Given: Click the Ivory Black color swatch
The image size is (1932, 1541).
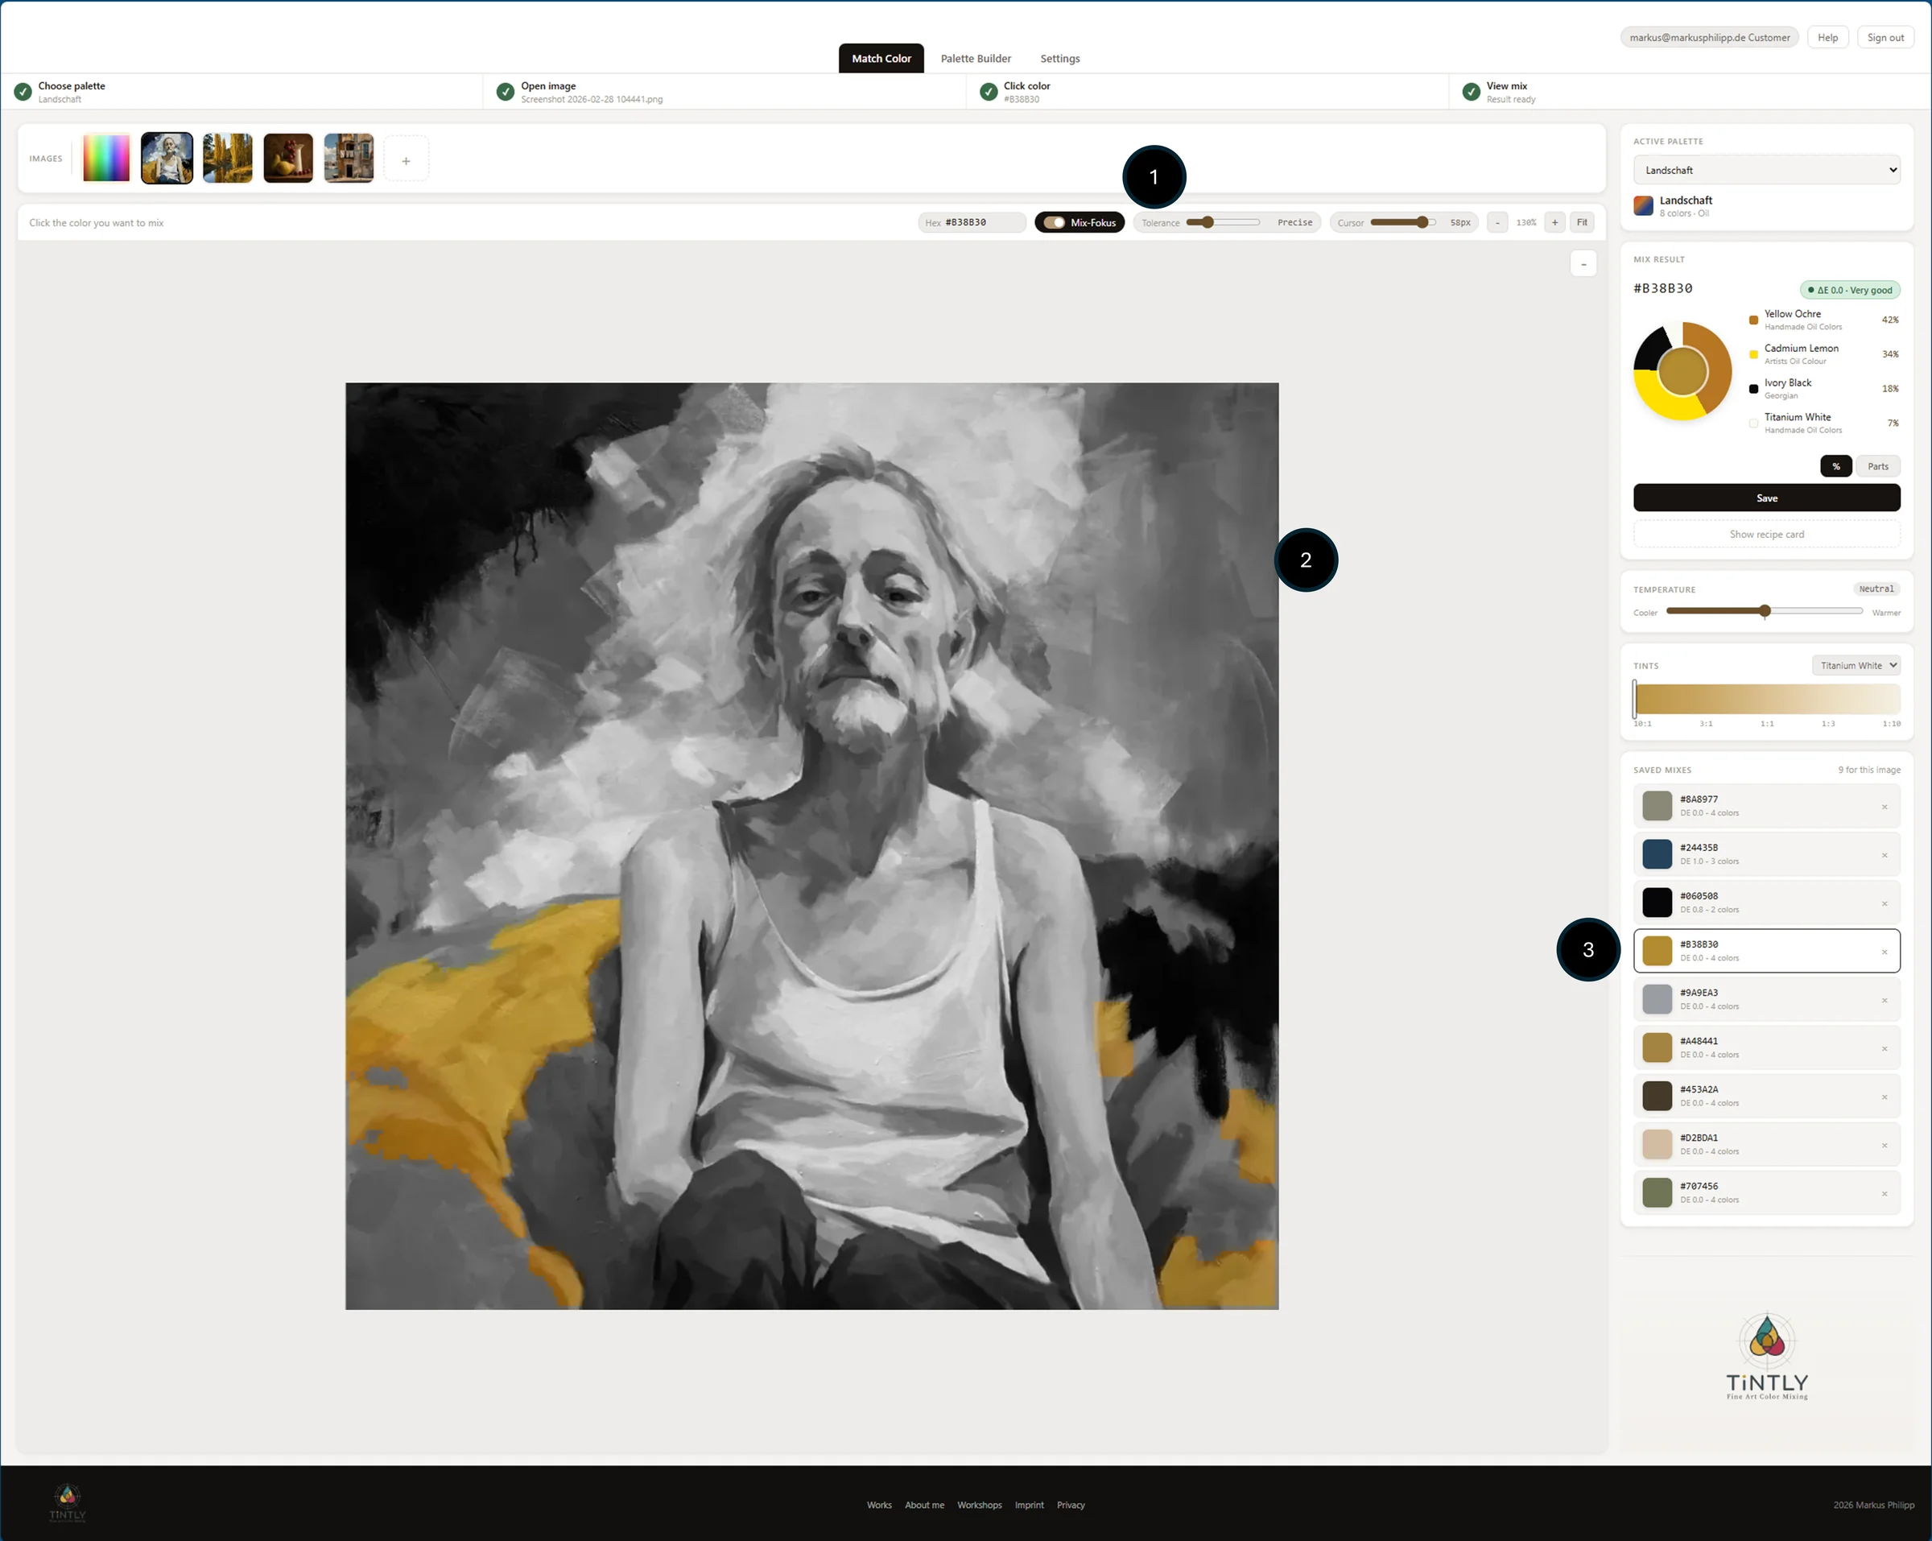Looking at the screenshot, I should (x=1753, y=389).
